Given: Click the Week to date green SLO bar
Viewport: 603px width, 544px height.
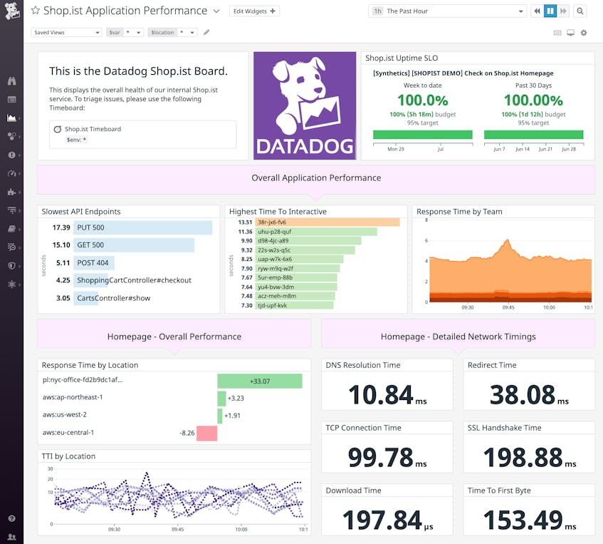Looking at the screenshot, I should pyautogui.click(x=423, y=135).
